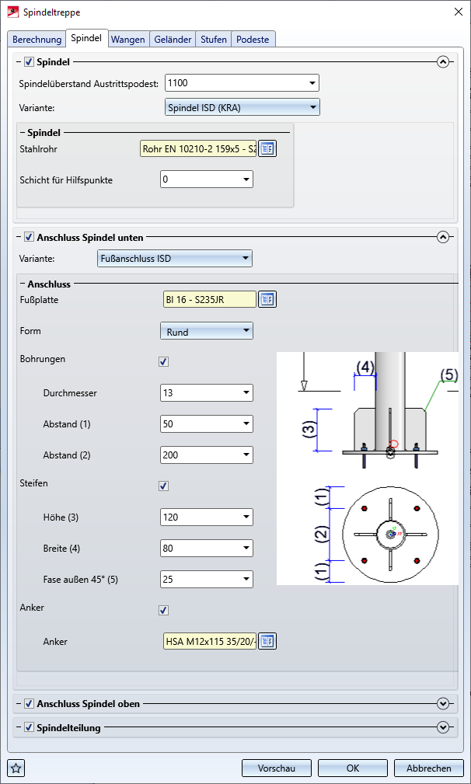
Task: Open catalog browser for Fußplatte
Action: [x=267, y=299]
